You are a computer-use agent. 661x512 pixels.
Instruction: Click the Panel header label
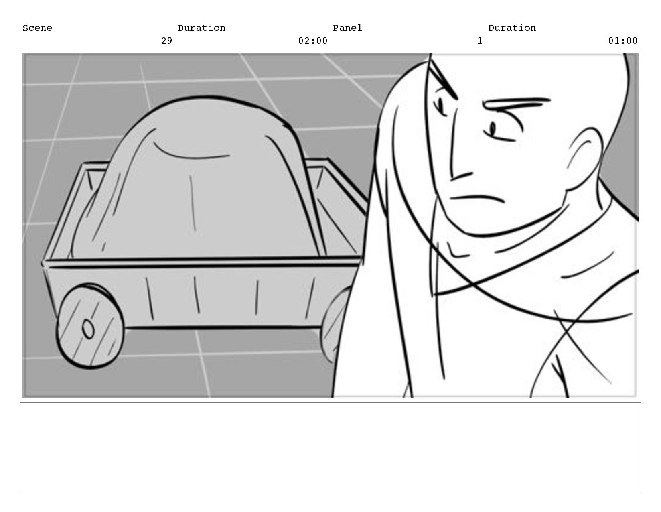(x=347, y=28)
